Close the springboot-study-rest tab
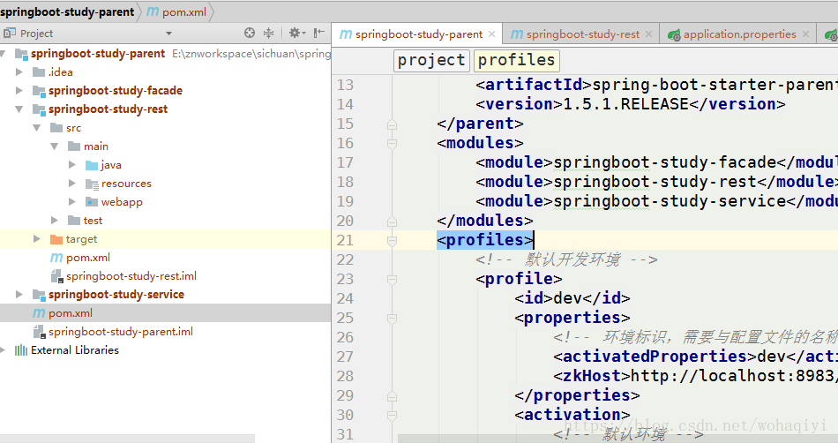The image size is (838, 443). [x=649, y=34]
